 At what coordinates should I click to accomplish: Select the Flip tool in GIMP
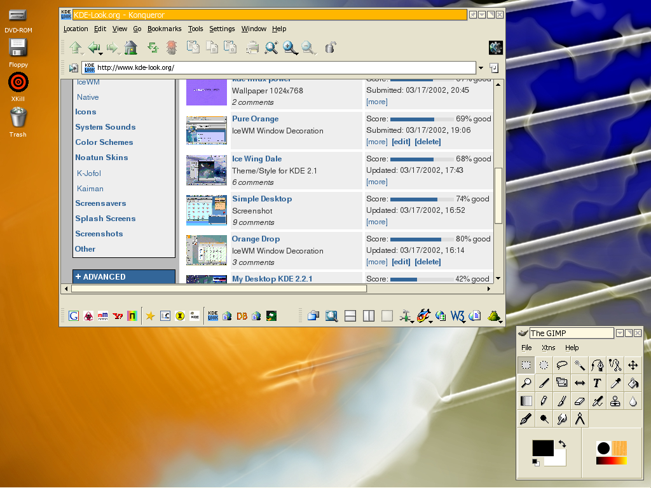pyautogui.click(x=580, y=383)
